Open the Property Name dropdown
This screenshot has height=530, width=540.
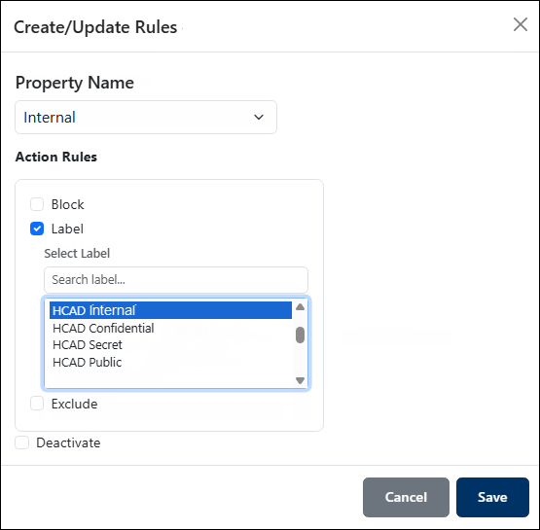(x=146, y=118)
